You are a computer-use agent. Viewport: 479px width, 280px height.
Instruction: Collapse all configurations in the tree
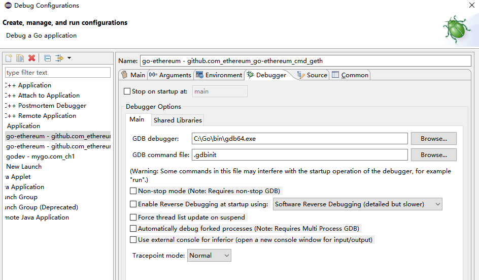(47, 58)
